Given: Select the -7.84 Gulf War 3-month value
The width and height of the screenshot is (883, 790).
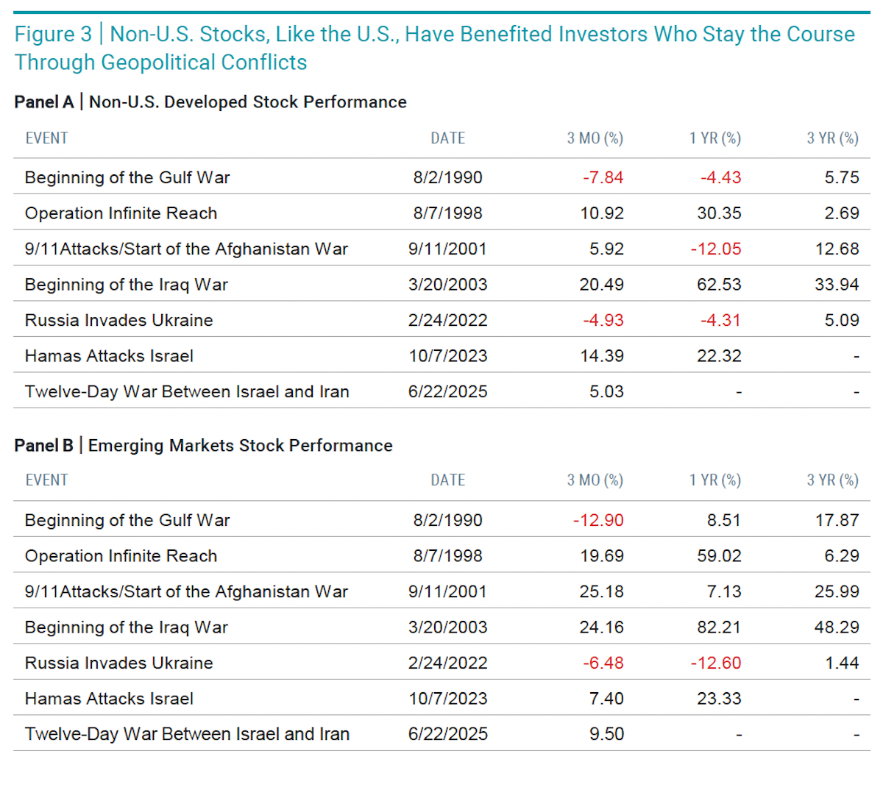Looking at the screenshot, I should tap(603, 178).
